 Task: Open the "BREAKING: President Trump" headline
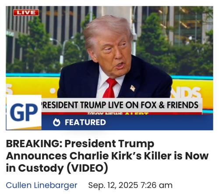pyautogui.click(x=107, y=156)
